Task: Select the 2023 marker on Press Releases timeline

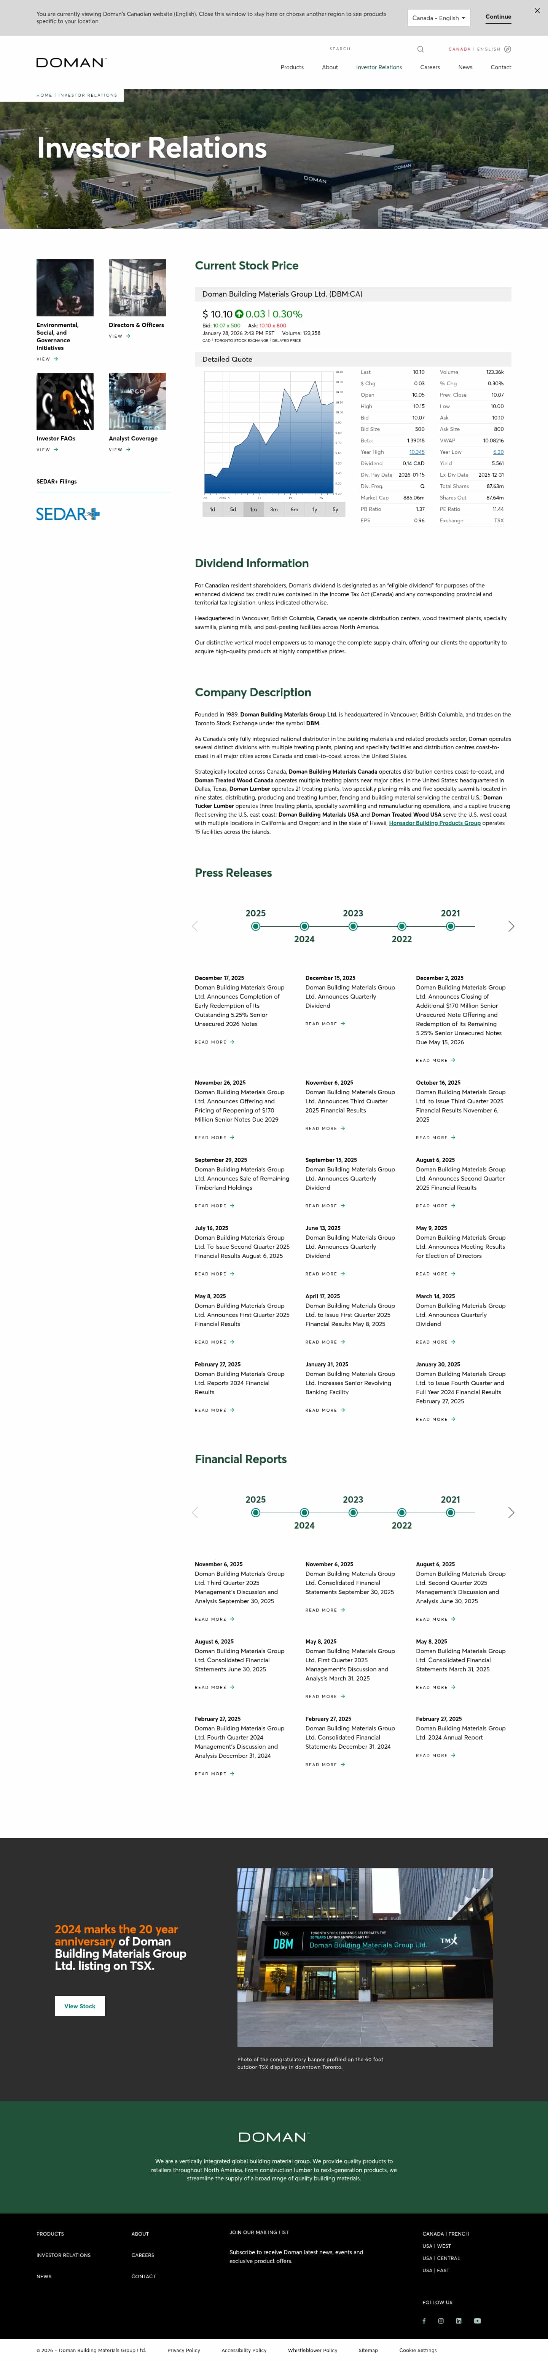Action: coord(352,926)
